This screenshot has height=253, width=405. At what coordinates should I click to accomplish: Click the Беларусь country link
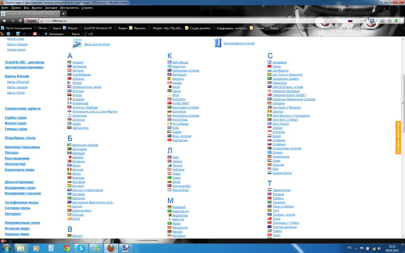coord(78,161)
